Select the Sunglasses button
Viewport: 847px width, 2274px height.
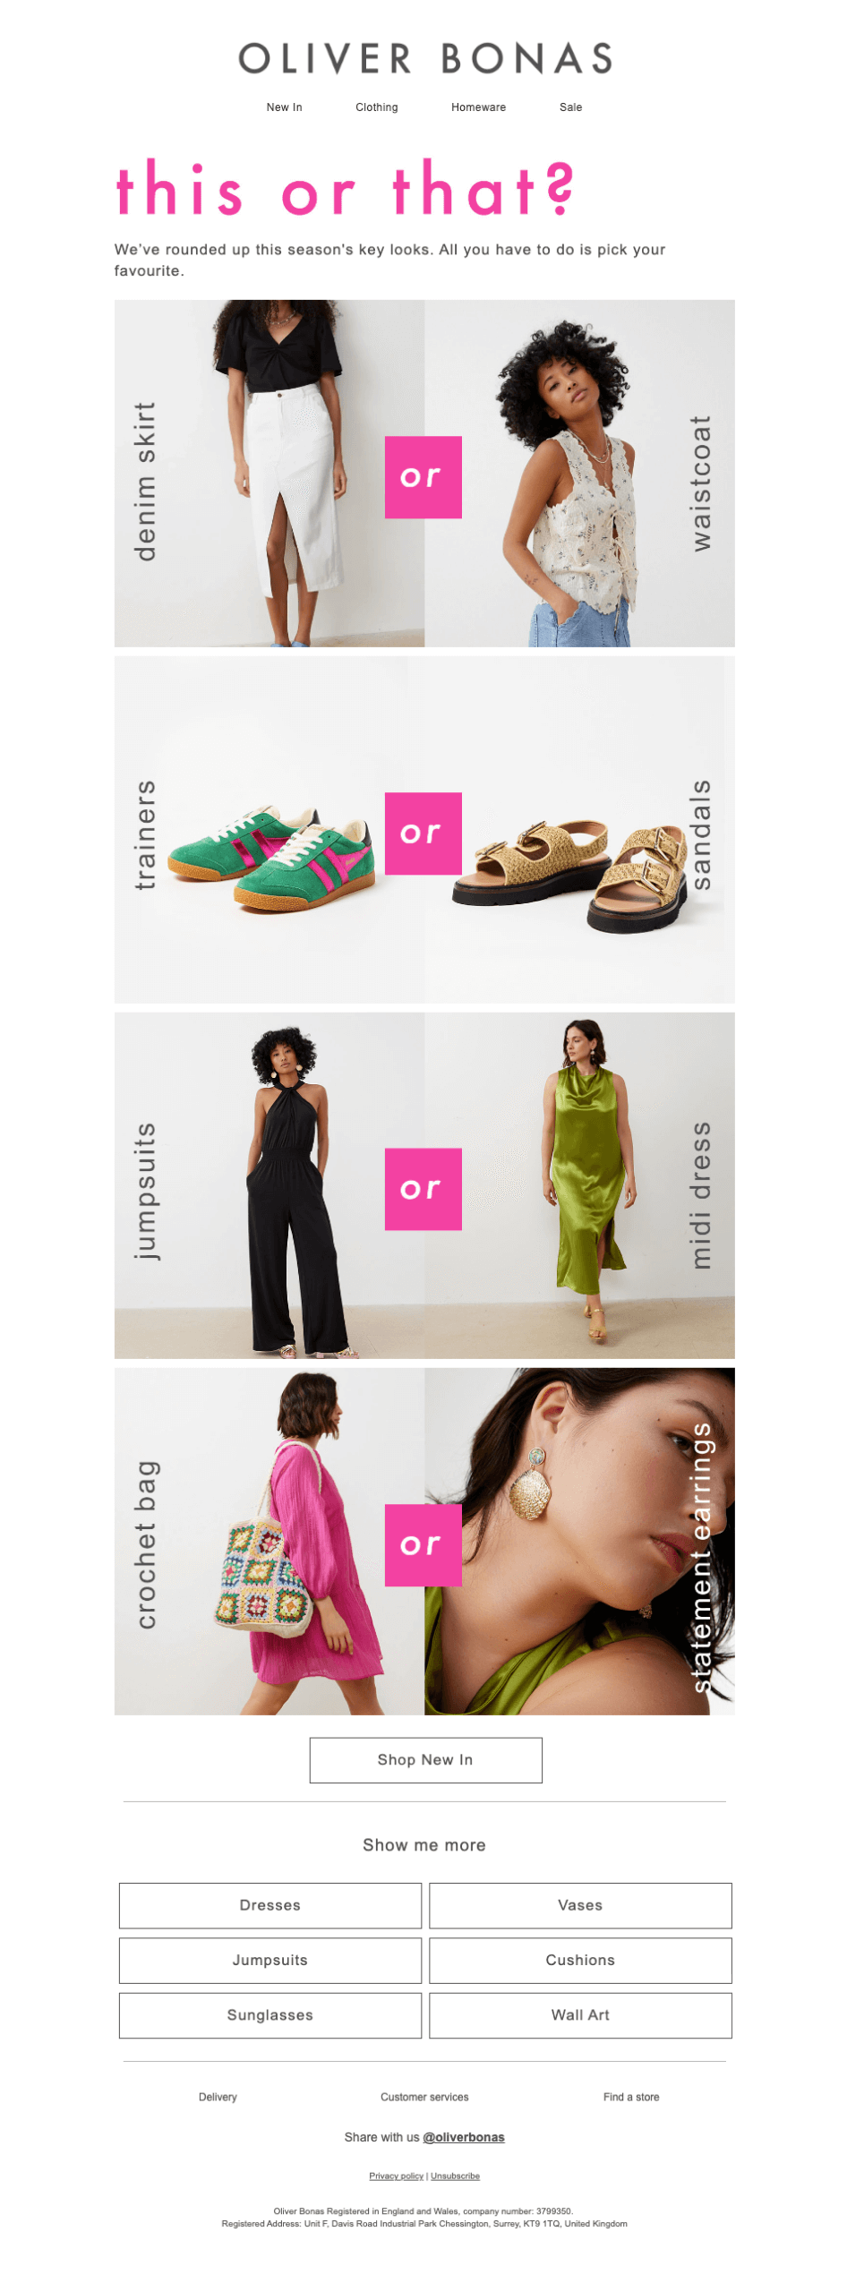pyautogui.click(x=269, y=2014)
